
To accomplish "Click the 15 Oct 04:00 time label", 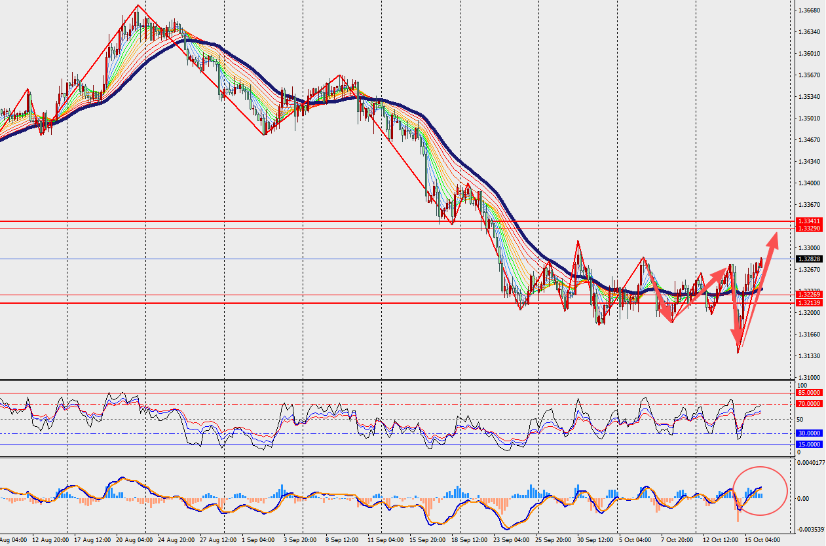I will pos(762,540).
